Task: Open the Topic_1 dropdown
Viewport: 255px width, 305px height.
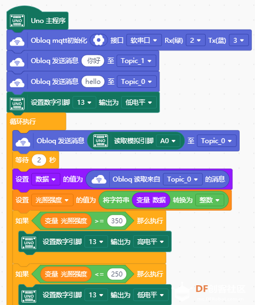Action: coord(137,61)
